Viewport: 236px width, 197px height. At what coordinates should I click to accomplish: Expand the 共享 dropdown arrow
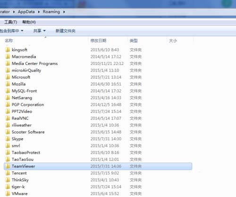pyautogui.click(x=44, y=31)
